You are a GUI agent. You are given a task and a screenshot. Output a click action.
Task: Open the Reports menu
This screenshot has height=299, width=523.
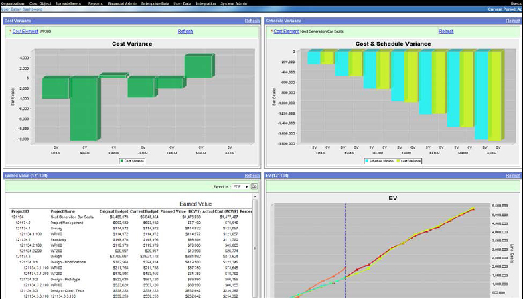tap(95, 3)
